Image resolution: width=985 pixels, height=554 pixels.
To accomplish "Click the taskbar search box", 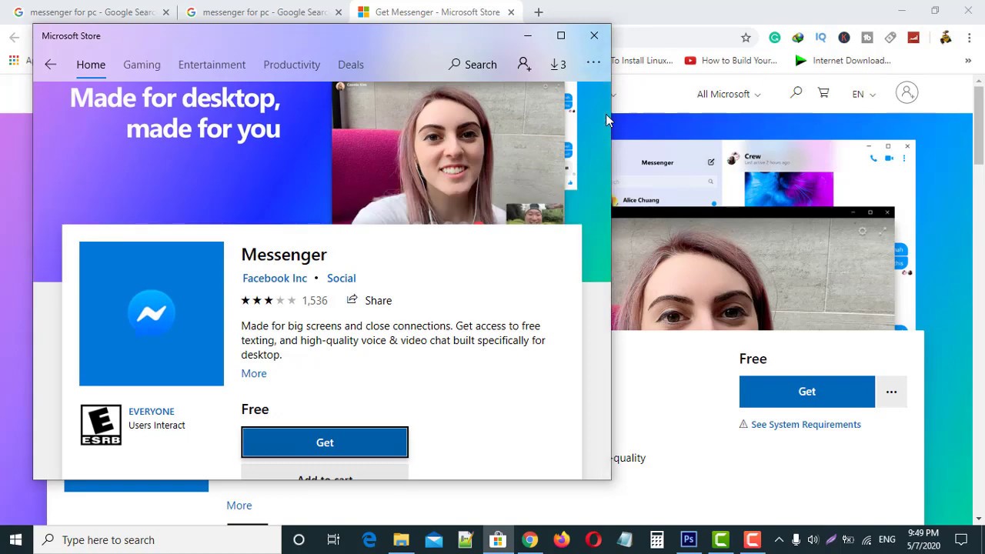I will click(x=157, y=540).
